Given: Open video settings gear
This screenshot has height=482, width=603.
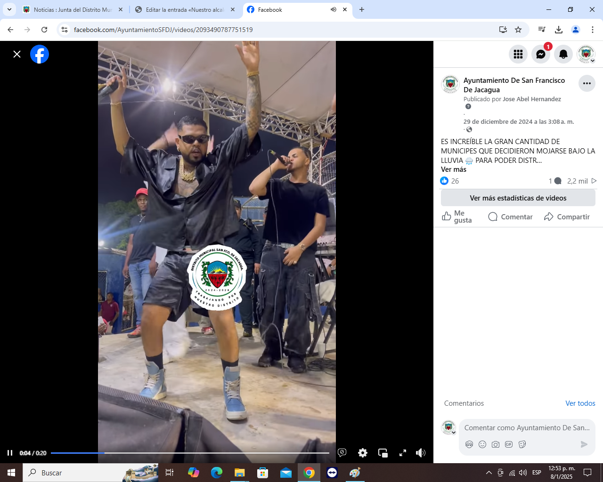Looking at the screenshot, I should pyautogui.click(x=362, y=453).
